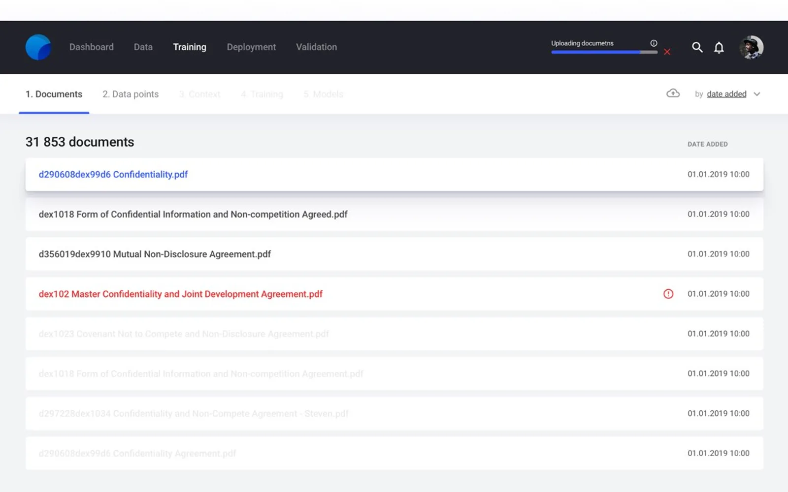Select faded d297228dex1034 Non-Compete Agreement - Steven row
The image size is (788, 492).
click(x=394, y=413)
